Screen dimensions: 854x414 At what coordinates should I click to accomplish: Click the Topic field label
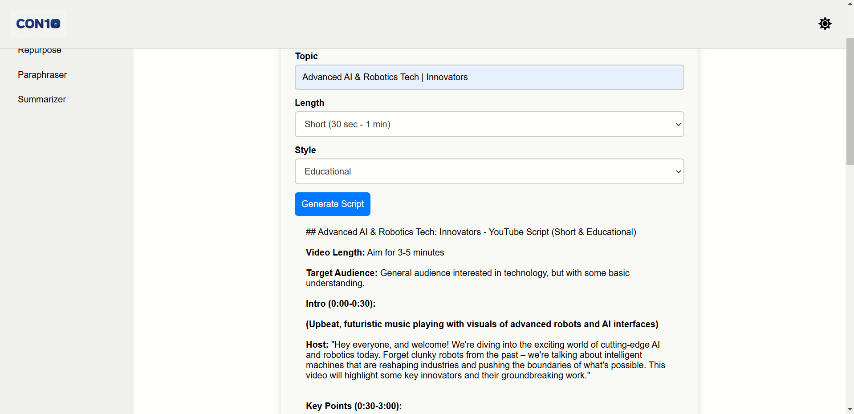(x=306, y=56)
